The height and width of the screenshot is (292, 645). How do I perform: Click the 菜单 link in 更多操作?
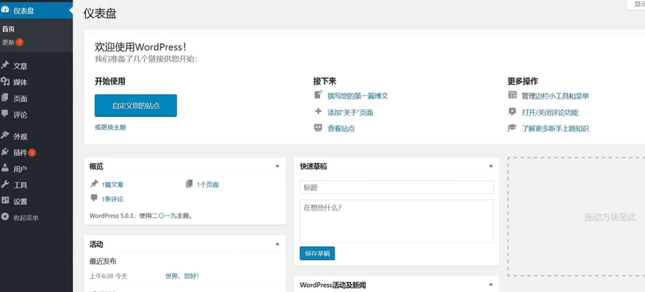(582, 96)
